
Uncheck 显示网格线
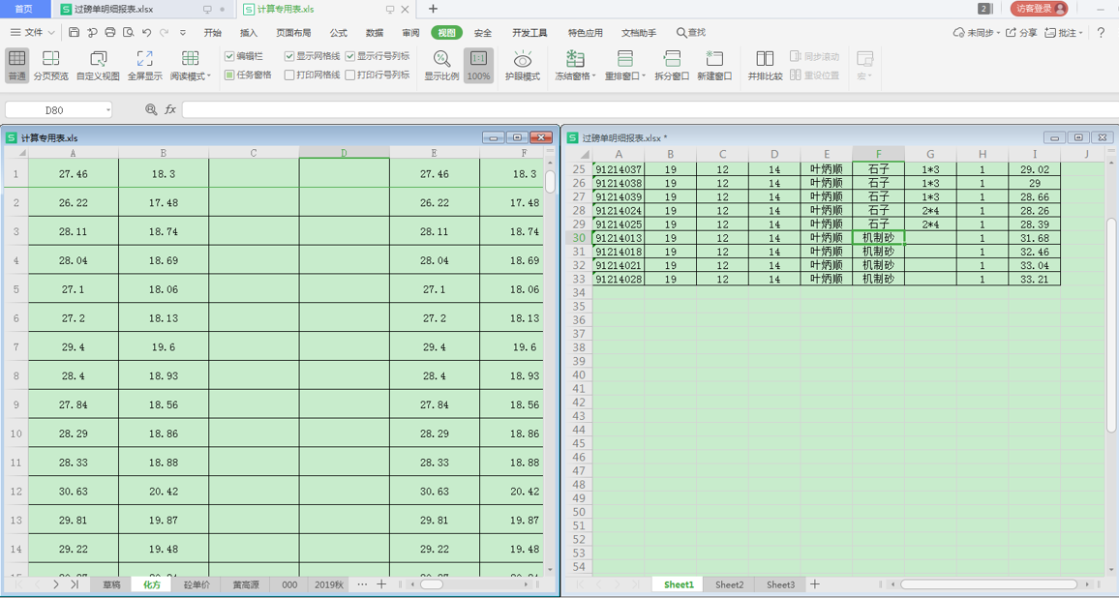pyautogui.click(x=289, y=56)
